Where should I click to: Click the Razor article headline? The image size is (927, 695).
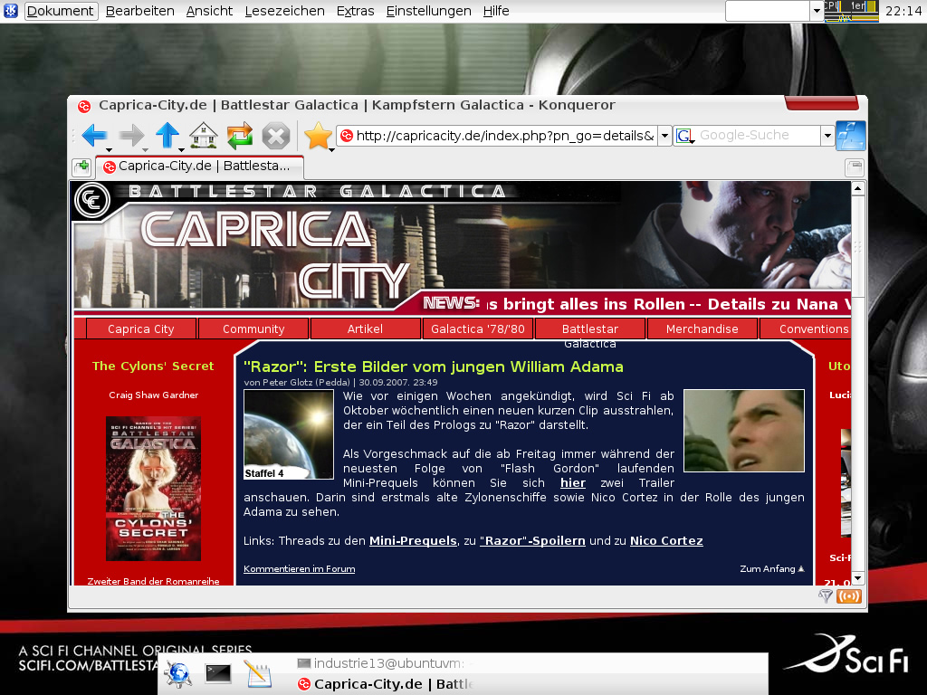434,367
